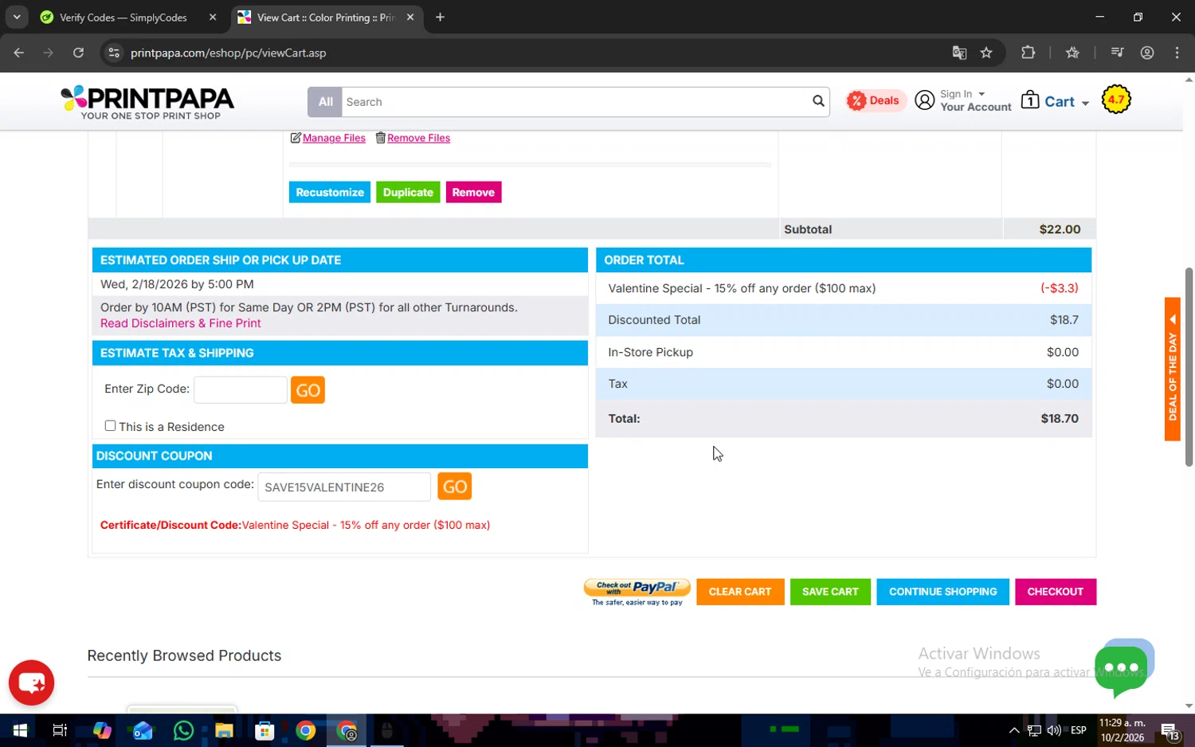1195x747 pixels.
Task: Open taskbar clock showing 11:29 a. m.
Action: pos(1123,730)
